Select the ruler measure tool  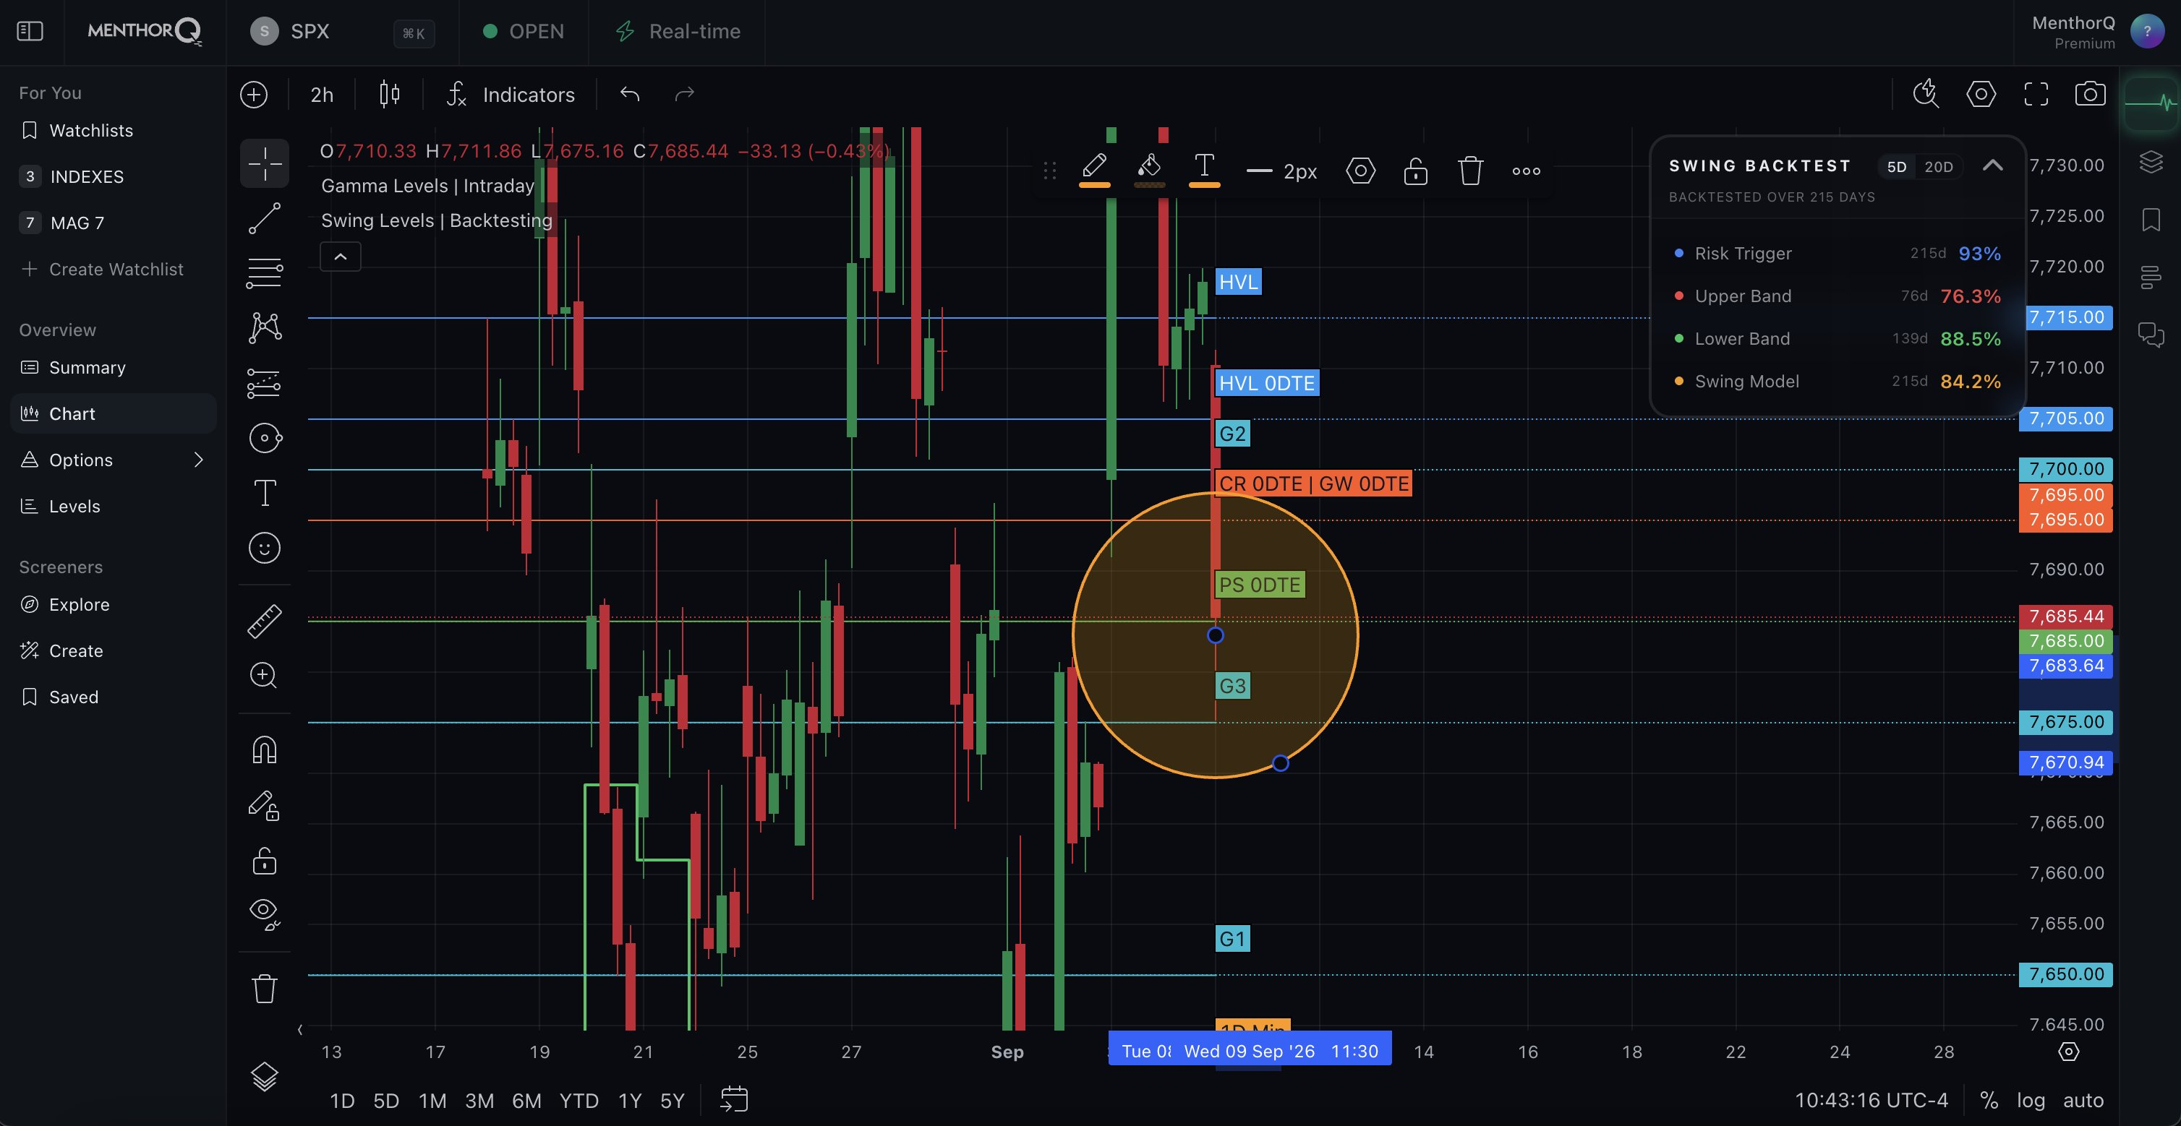pos(264,621)
